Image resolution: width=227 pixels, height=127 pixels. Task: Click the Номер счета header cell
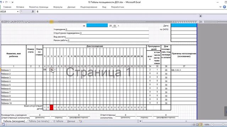[31, 55]
